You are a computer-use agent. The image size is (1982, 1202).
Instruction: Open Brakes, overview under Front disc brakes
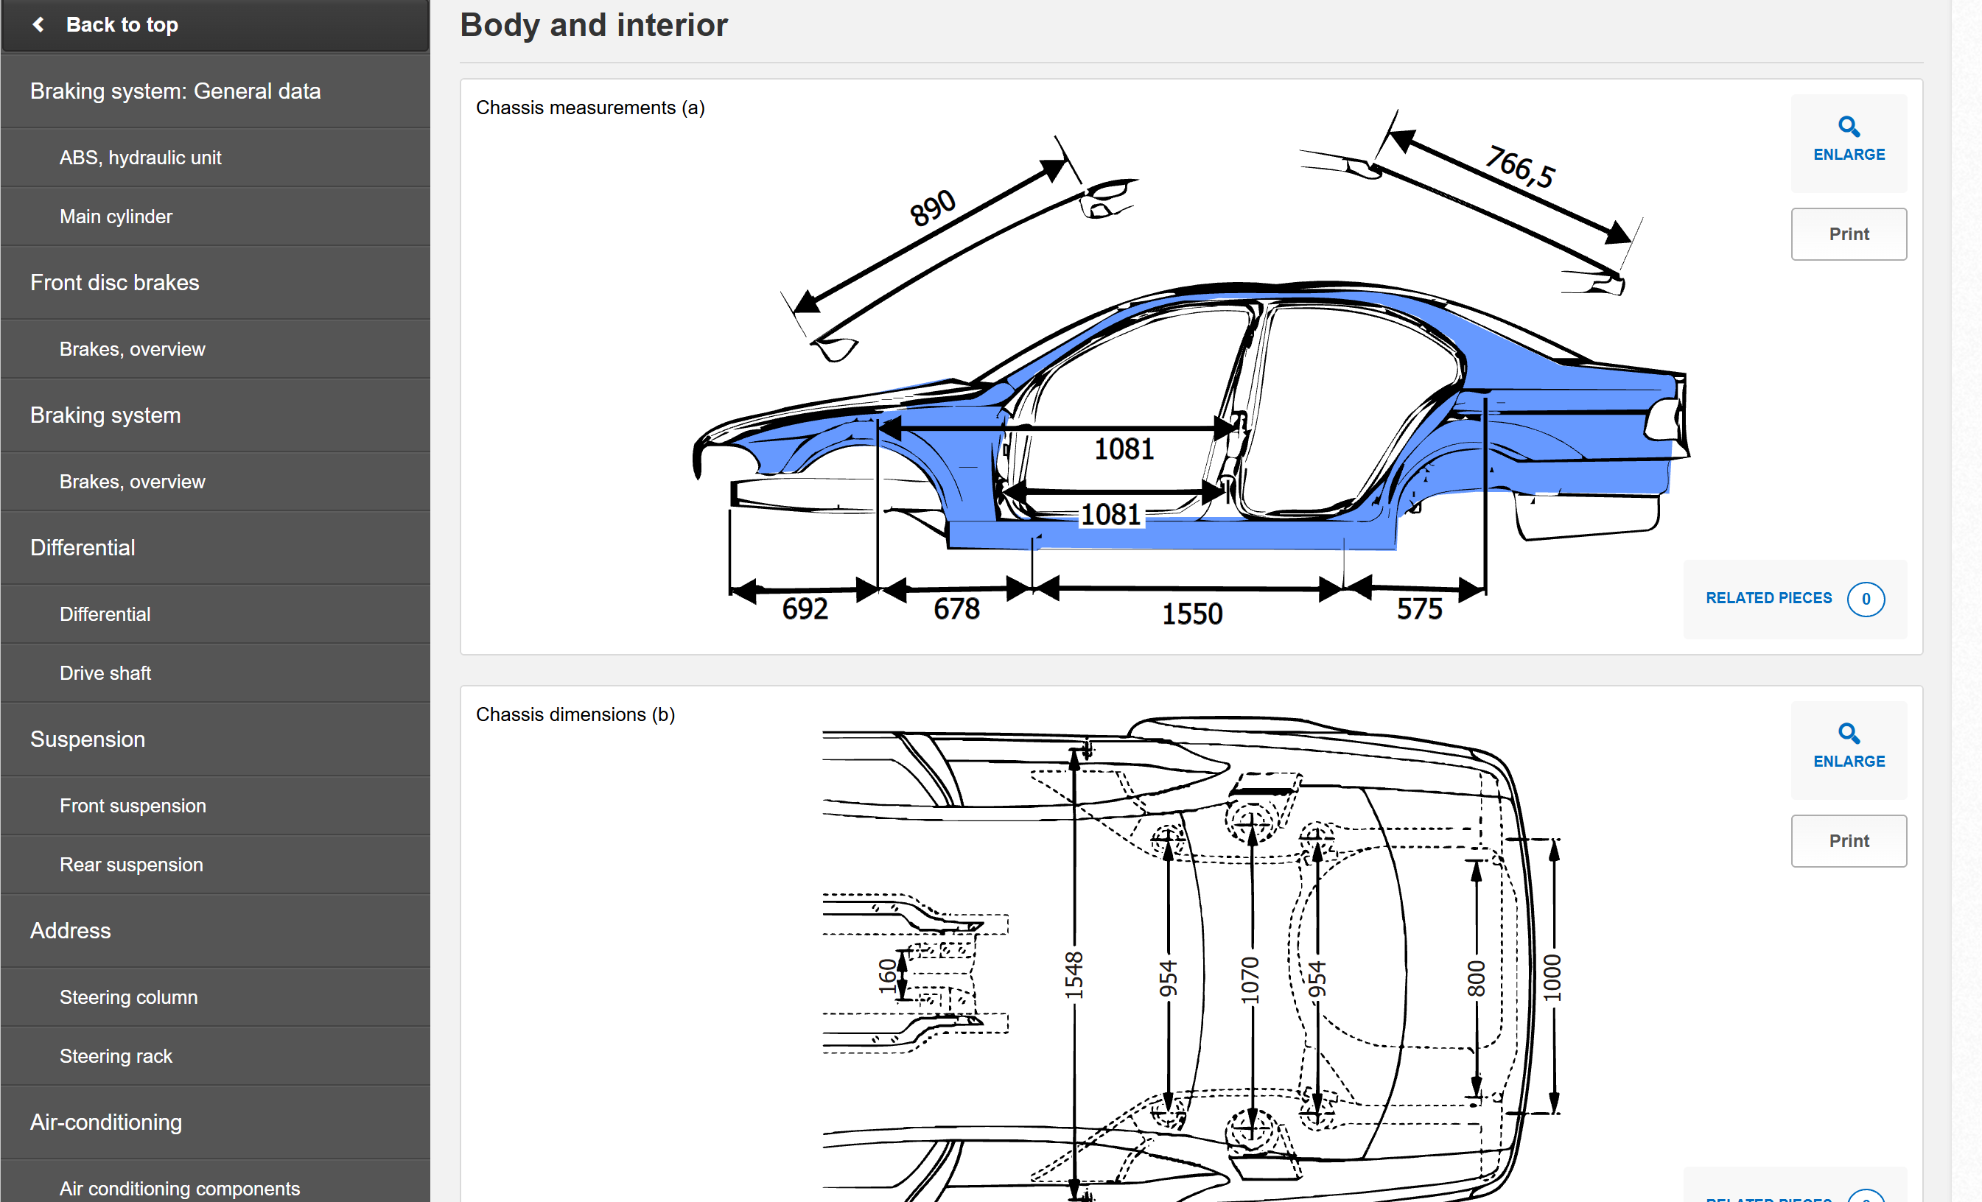(216, 349)
